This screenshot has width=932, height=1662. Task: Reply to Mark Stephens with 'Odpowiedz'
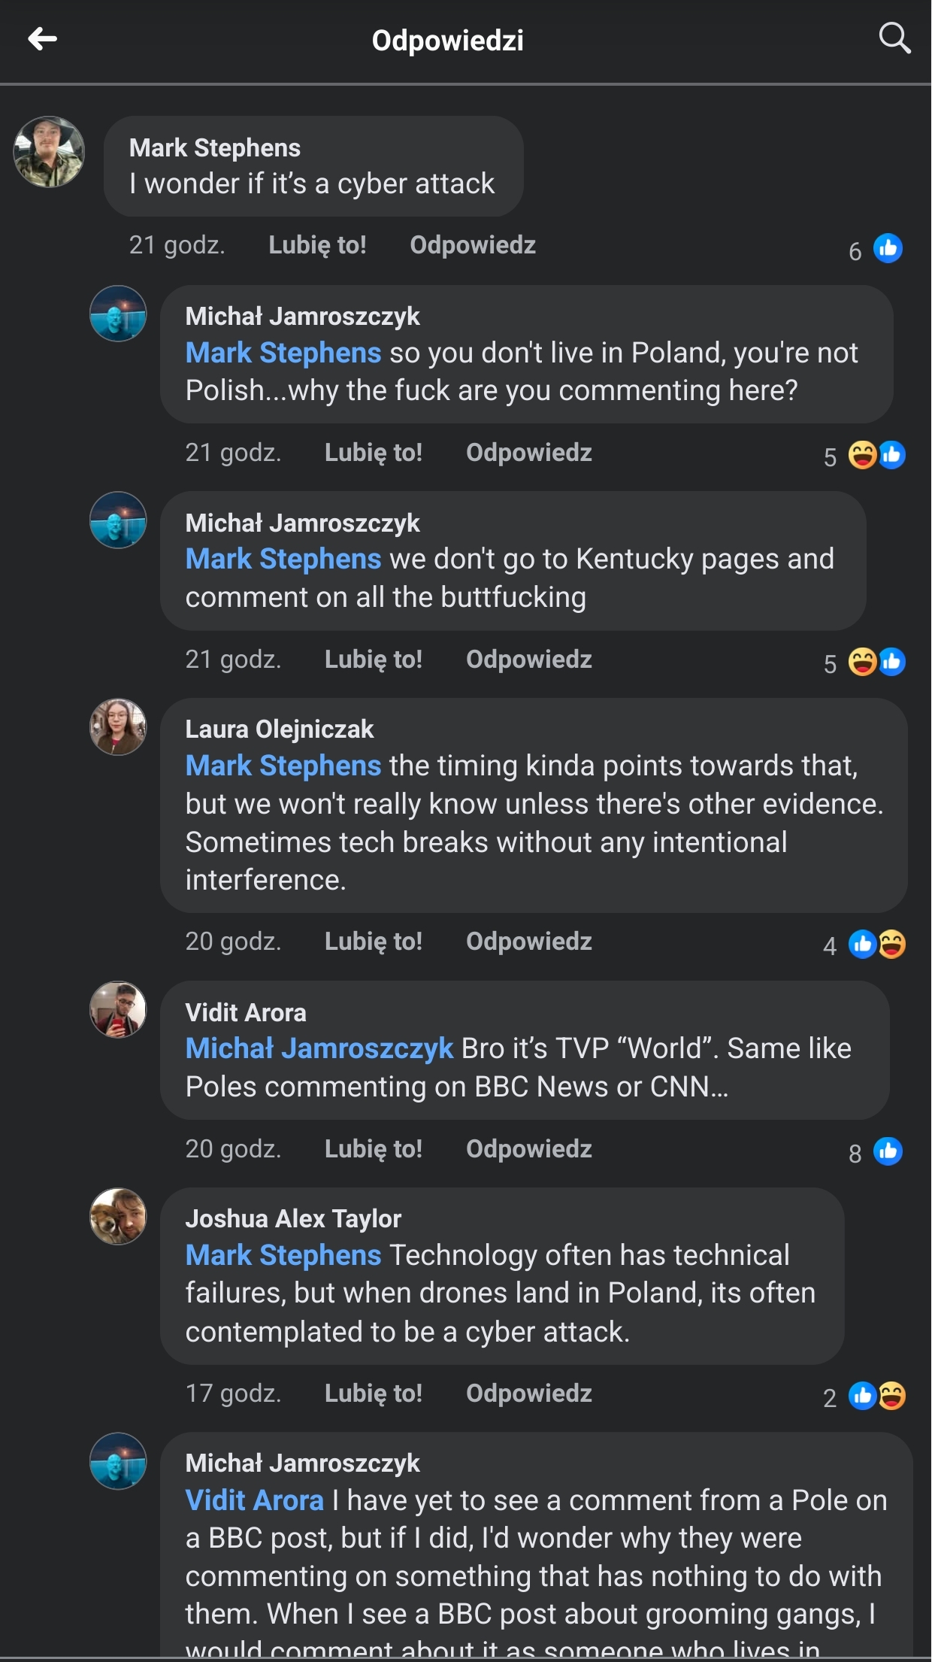472,245
